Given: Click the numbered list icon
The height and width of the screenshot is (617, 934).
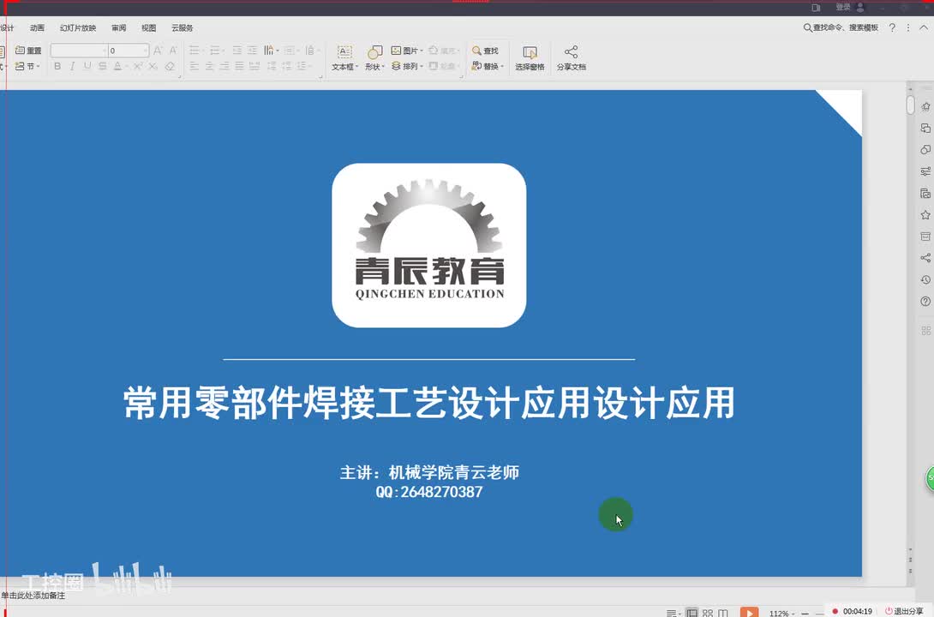Looking at the screenshot, I should tap(215, 51).
